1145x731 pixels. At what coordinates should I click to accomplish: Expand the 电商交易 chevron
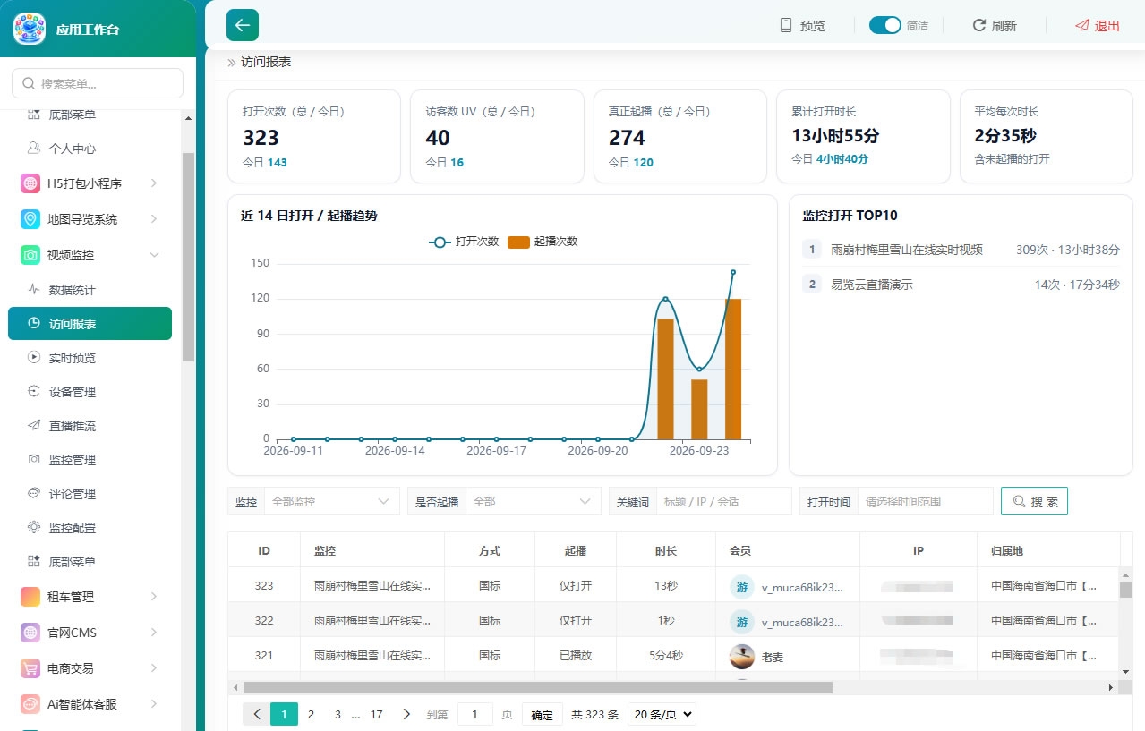154,668
